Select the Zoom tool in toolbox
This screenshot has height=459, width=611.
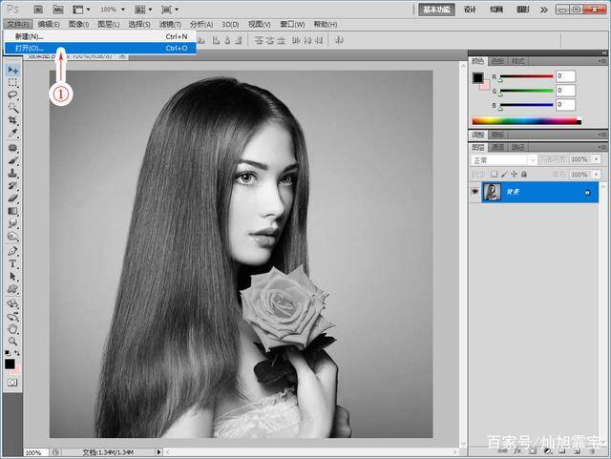pos(12,341)
